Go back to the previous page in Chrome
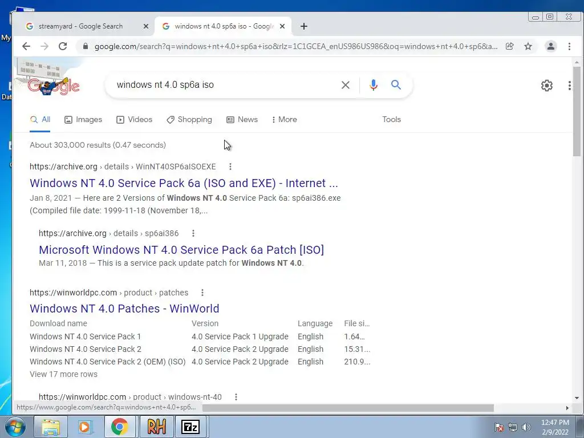The height and width of the screenshot is (438, 584). pos(26,46)
